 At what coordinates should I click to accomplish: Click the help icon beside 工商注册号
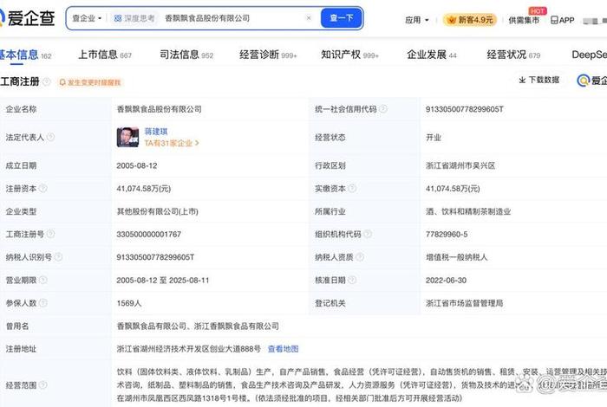point(50,234)
